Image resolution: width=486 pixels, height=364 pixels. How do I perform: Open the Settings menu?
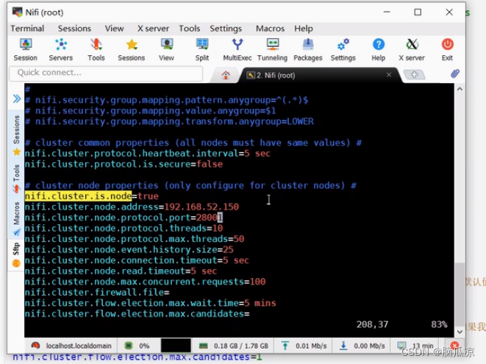pos(226,29)
